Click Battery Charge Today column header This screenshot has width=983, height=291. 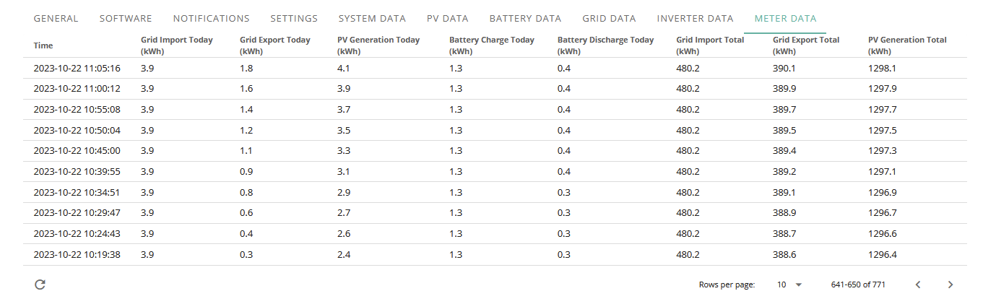point(492,45)
